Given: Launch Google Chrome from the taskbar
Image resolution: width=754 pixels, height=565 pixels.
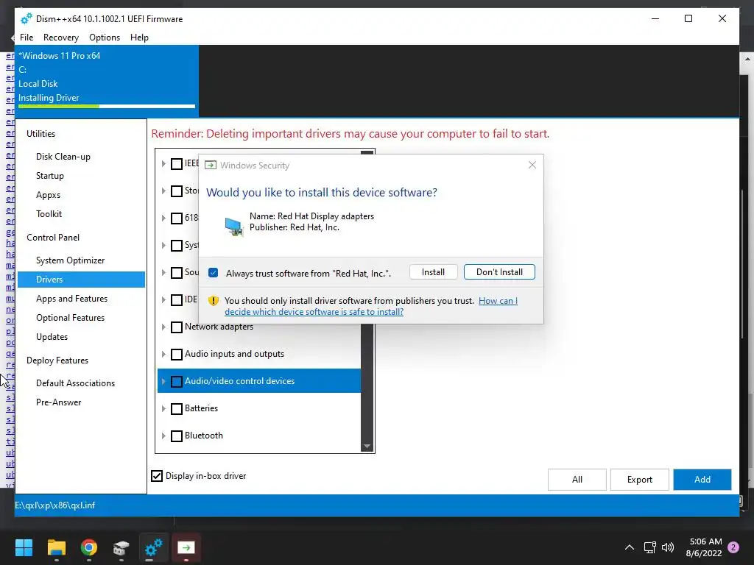Looking at the screenshot, I should pyautogui.click(x=89, y=547).
